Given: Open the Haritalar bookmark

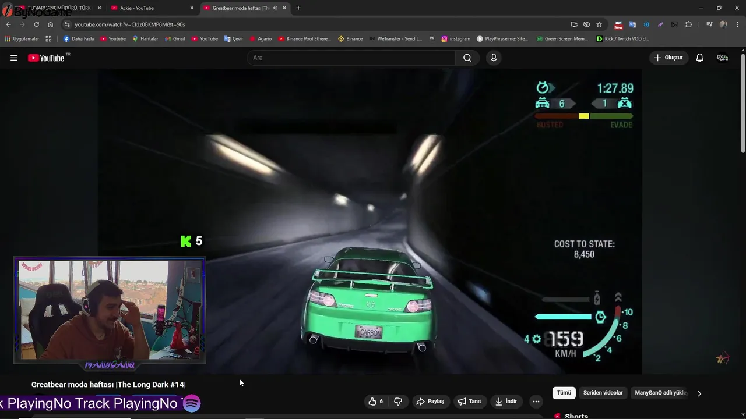Looking at the screenshot, I should point(145,39).
